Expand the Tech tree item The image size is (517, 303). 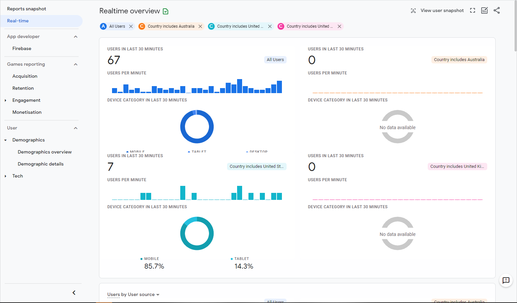click(5, 176)
